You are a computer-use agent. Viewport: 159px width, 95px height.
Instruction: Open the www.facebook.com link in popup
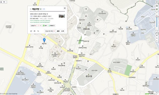40,22
